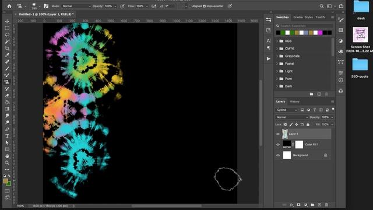Select the Untitled-1 document tab

click(x=46, y=14)
